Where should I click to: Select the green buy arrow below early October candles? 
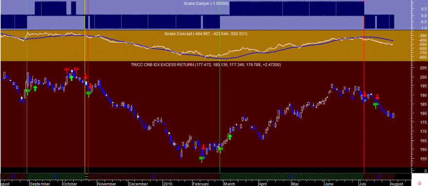click(x=71, y=78)
